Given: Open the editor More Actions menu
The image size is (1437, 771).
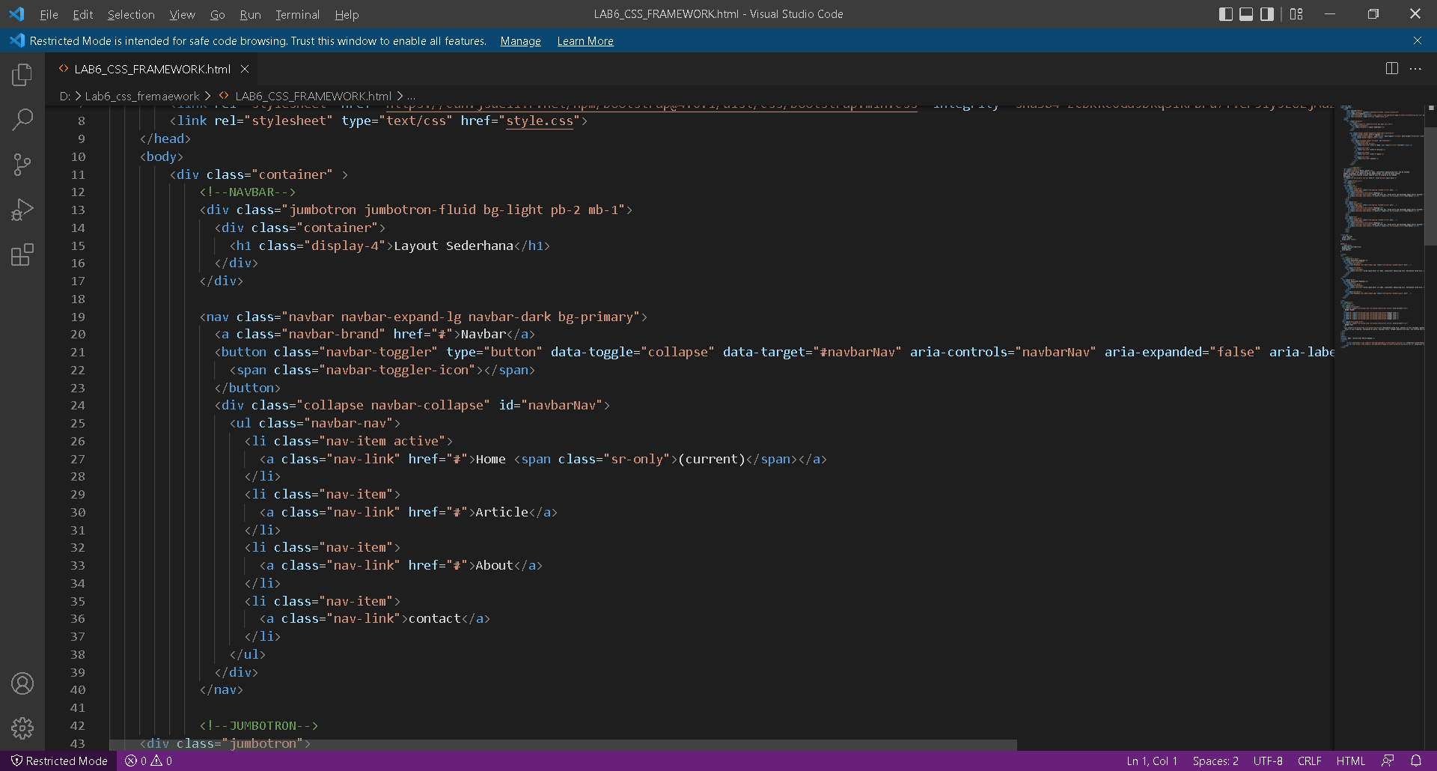Looking at the screenshot, I should [x=1416, y=68].
